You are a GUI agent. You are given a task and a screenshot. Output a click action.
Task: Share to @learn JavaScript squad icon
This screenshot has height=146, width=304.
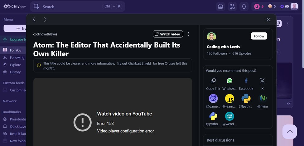[229, 99]
